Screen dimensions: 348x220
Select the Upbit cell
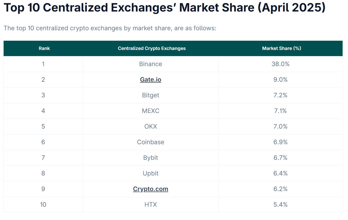pos(150,173)
